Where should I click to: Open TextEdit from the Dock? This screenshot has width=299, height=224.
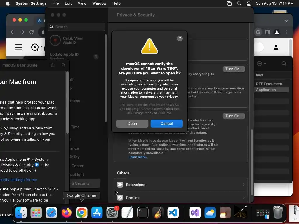click(x=127, y=213)
